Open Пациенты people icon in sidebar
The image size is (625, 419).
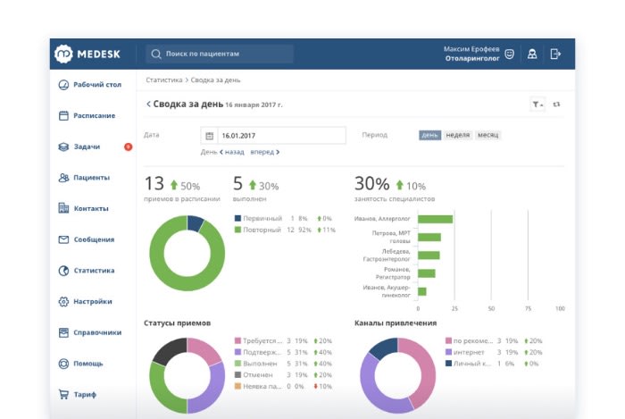pos(63,178)
